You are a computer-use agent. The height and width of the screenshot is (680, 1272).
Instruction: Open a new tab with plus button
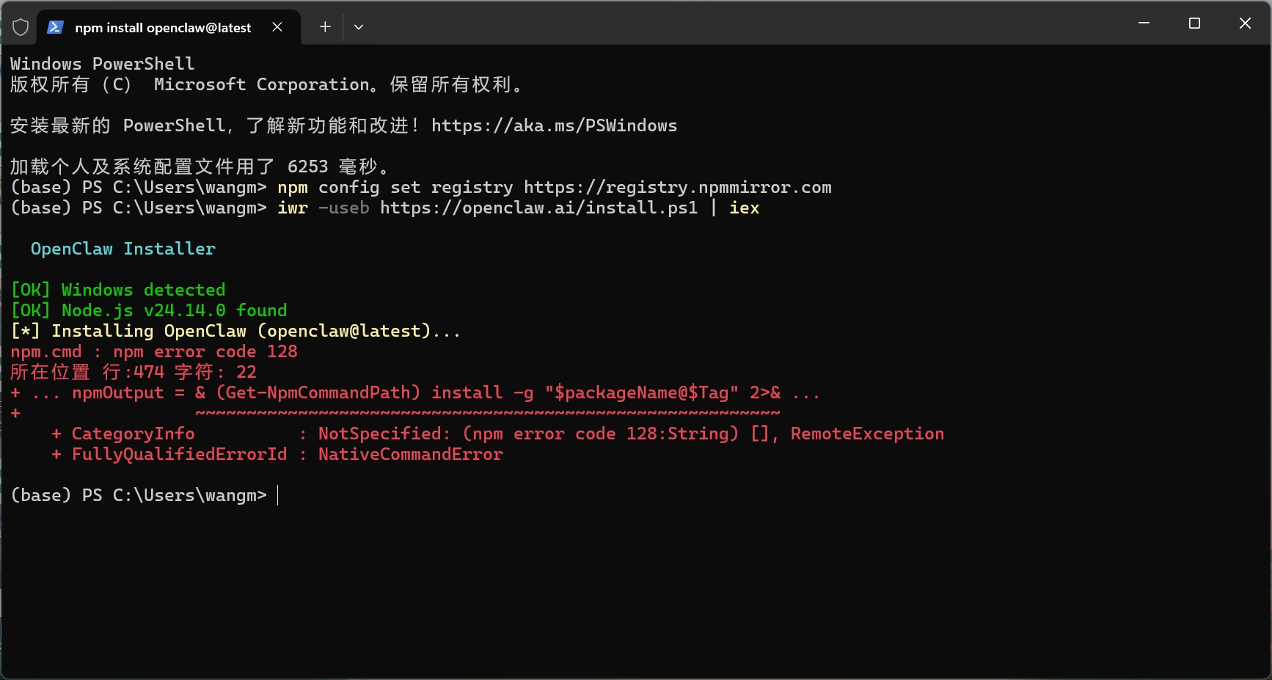coord(325,27)
